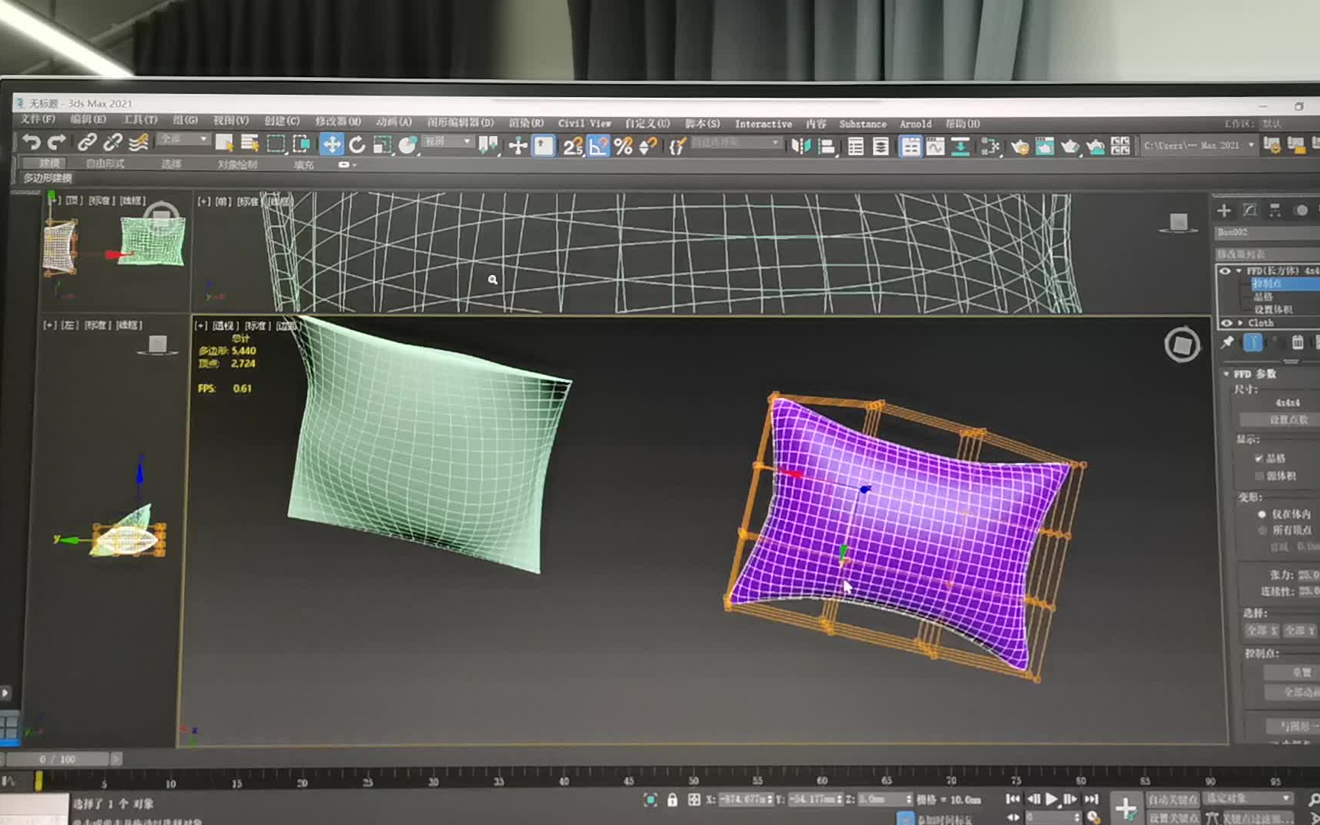Image resolution: width=1320 pixels, height=825 pixels.
Task: Open the Schematic View icon
Action: click(x=960, y=146)
